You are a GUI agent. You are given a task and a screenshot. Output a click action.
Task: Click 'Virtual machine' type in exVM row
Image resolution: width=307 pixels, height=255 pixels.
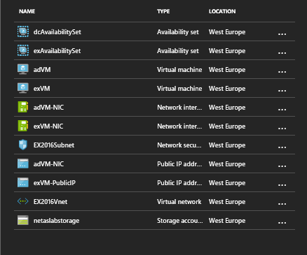179,89
